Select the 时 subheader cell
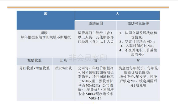The image size is (178, 104). (x=138, y=61)
